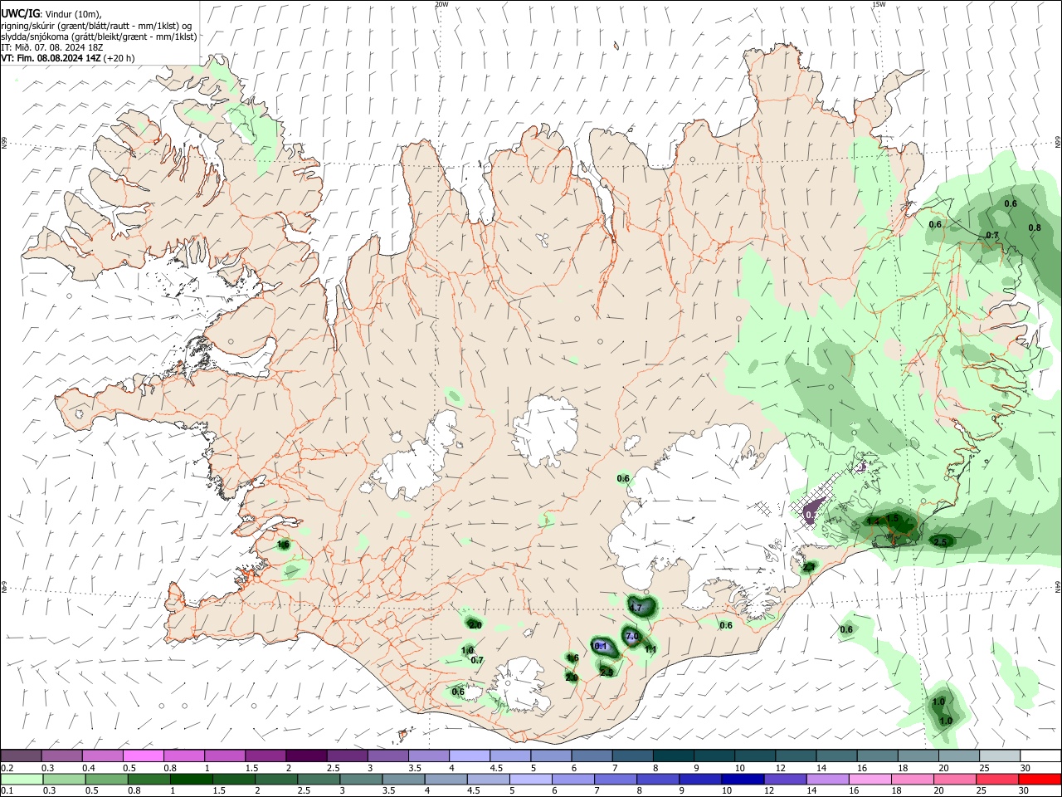Click the 0.2 label starting the purple legend row

(x=7, y=769)
